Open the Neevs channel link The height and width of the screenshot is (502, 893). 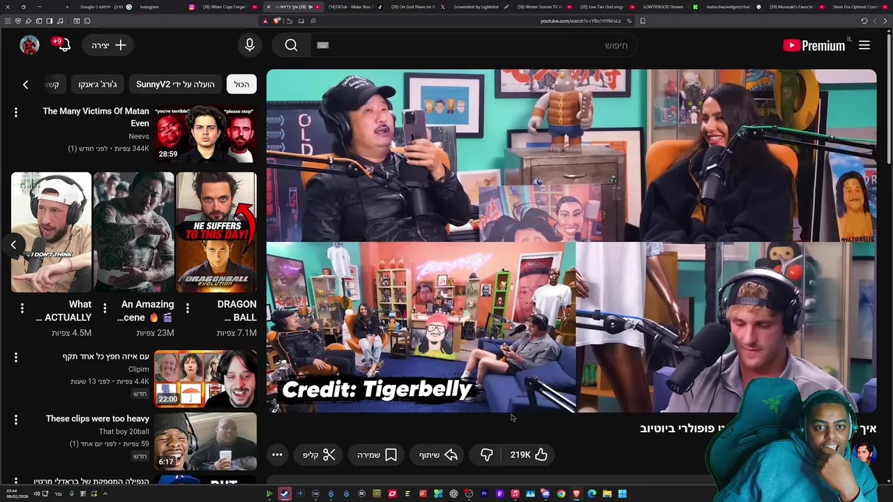139,136
